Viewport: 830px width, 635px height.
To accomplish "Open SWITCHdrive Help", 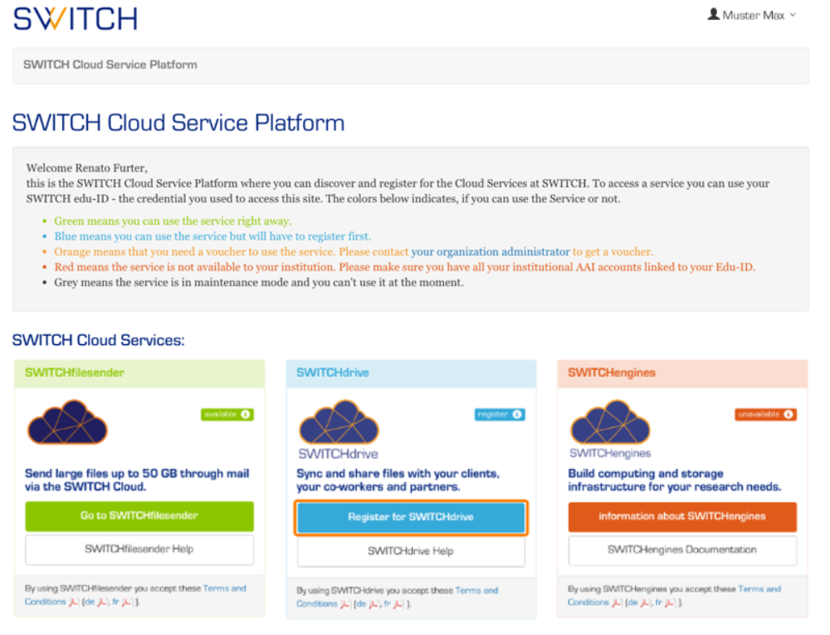I will (411, 551).
